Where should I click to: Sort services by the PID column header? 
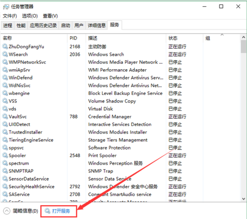pos(73,38)
